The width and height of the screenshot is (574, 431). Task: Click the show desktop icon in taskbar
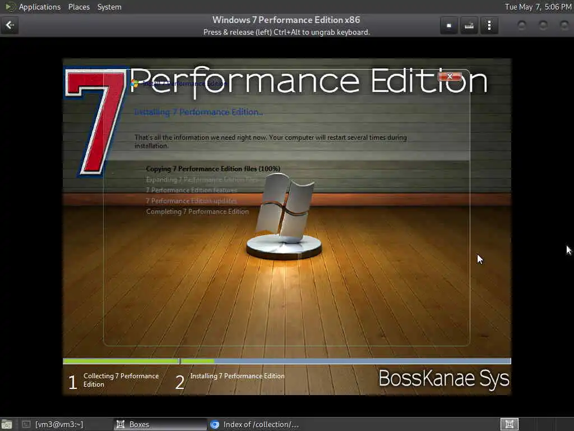7,425
